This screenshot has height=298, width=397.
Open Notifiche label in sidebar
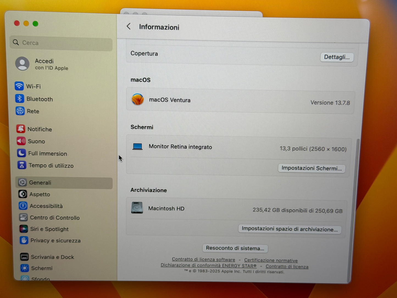(40, 129)
